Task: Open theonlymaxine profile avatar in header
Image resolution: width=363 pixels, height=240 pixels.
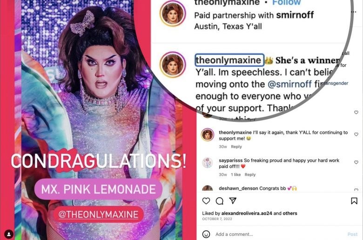Action: [x=173, y=13]
